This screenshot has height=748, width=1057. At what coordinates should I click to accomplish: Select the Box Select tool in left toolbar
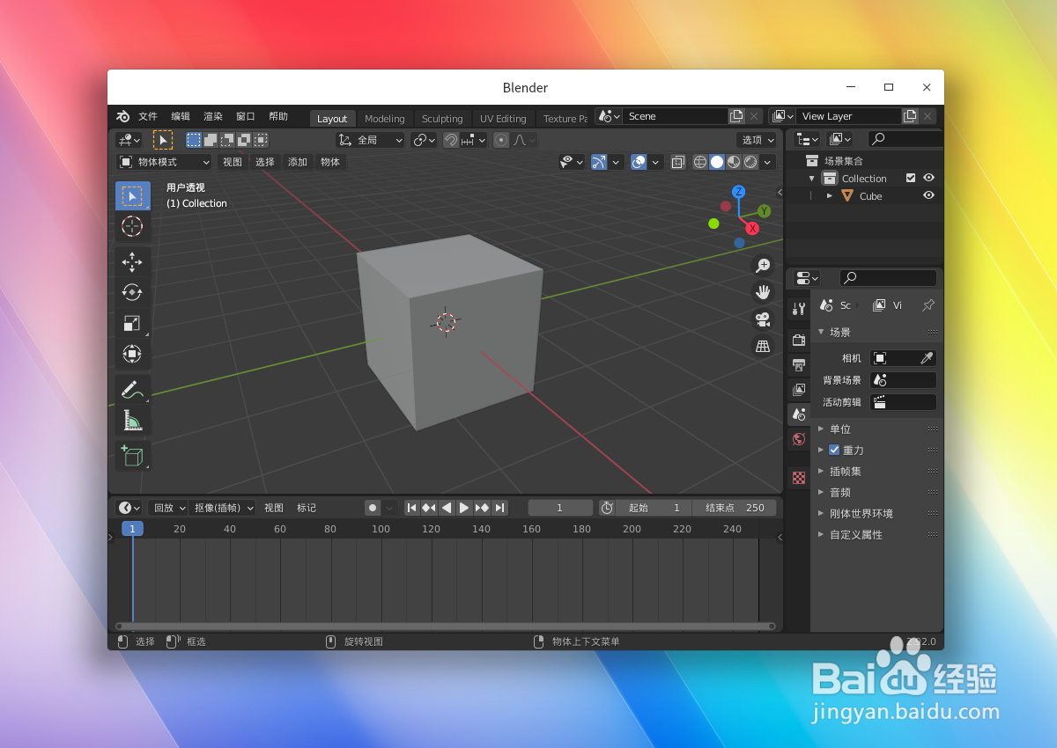[132, 195]
